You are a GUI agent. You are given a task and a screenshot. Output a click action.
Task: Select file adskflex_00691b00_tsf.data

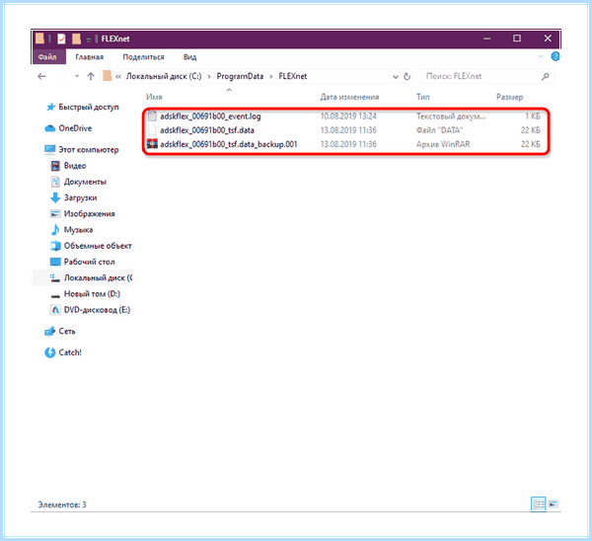click(x=207, y=130)
